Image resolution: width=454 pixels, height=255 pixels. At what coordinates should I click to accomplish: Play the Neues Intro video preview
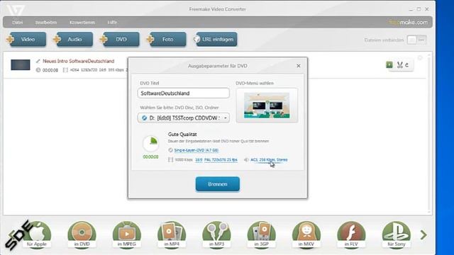(389, 64)
